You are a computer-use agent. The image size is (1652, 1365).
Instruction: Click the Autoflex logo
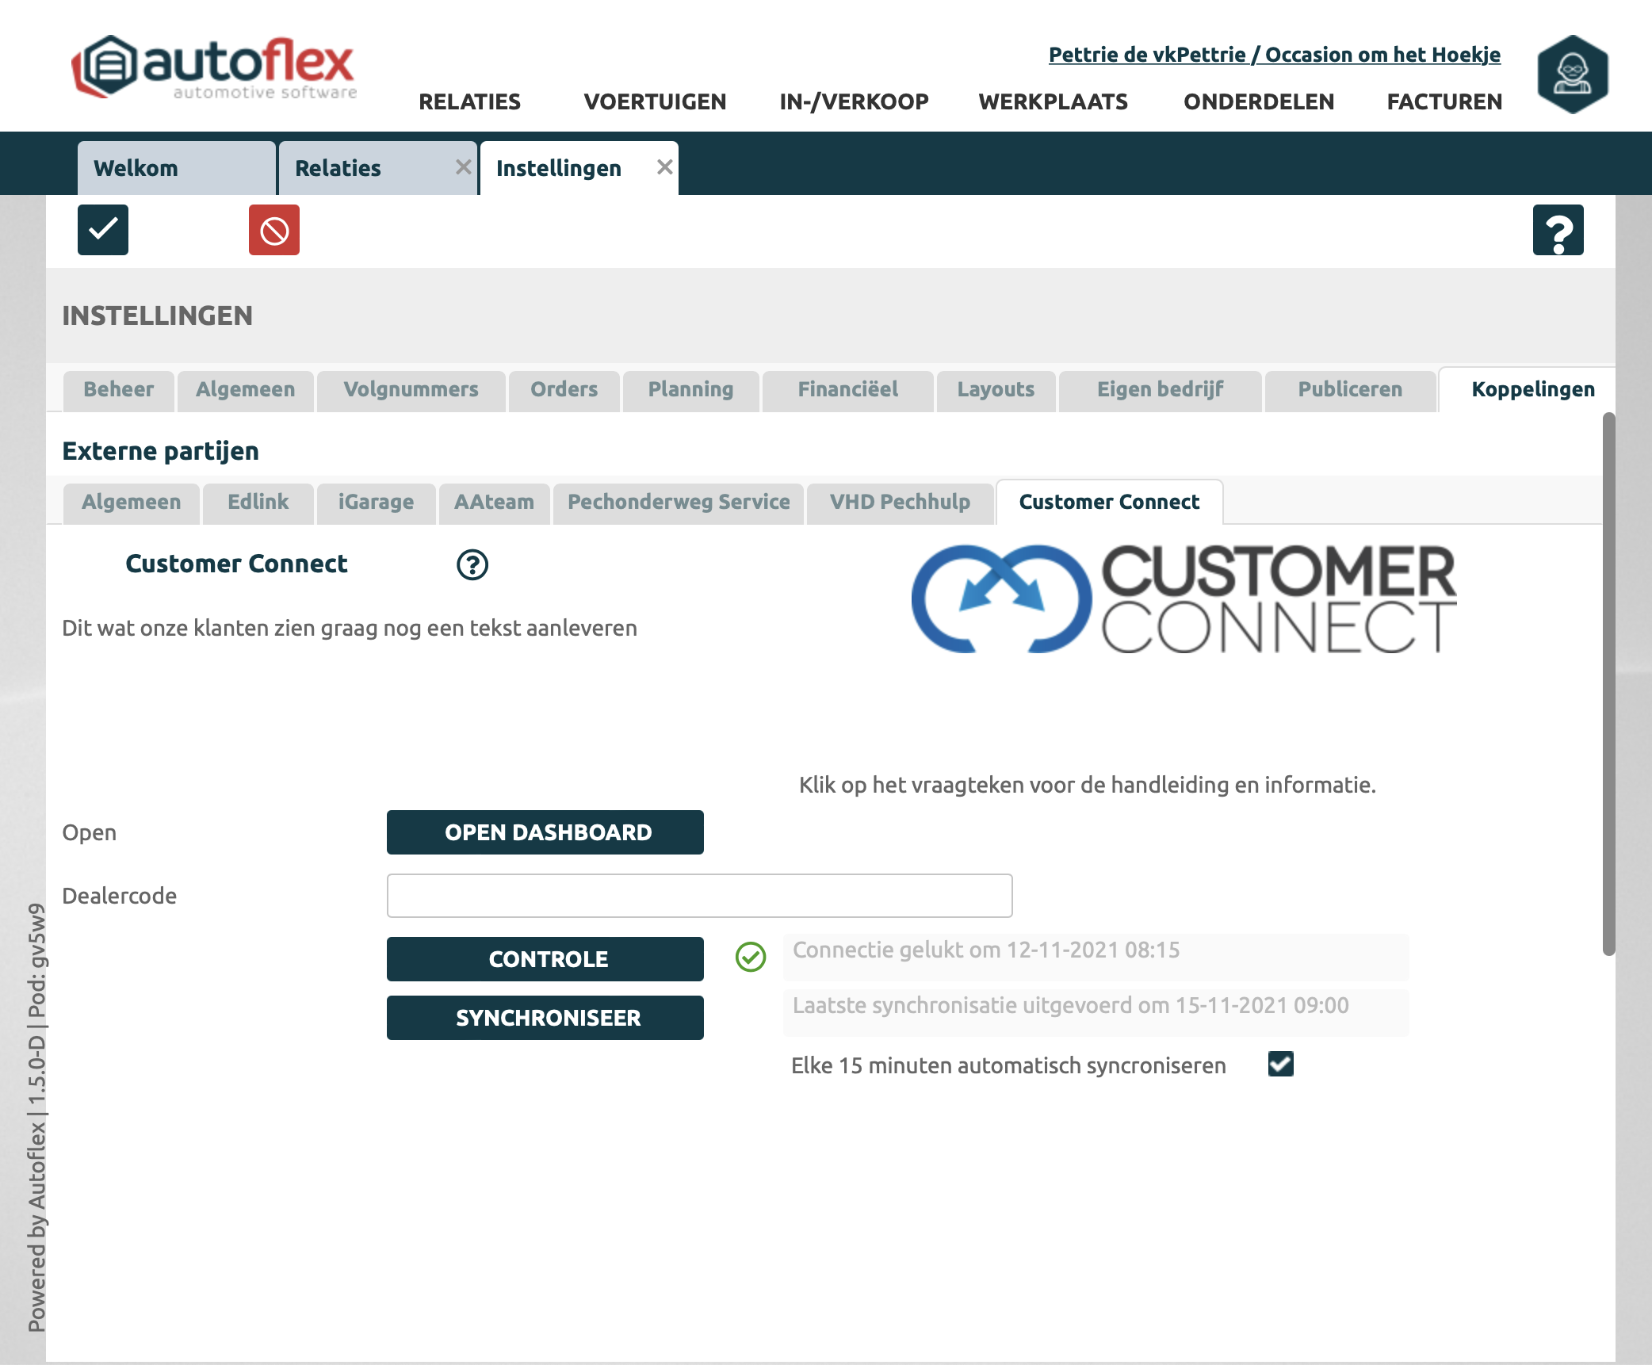point(214,68)
